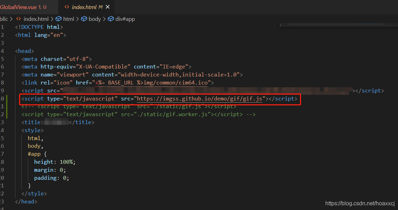
Task: Select the index.html editor tab
Action: point(86,7)
